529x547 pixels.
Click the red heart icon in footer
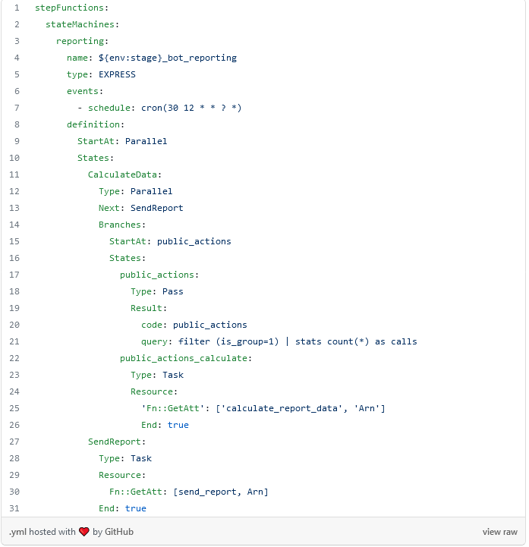[x=84, y=532]
